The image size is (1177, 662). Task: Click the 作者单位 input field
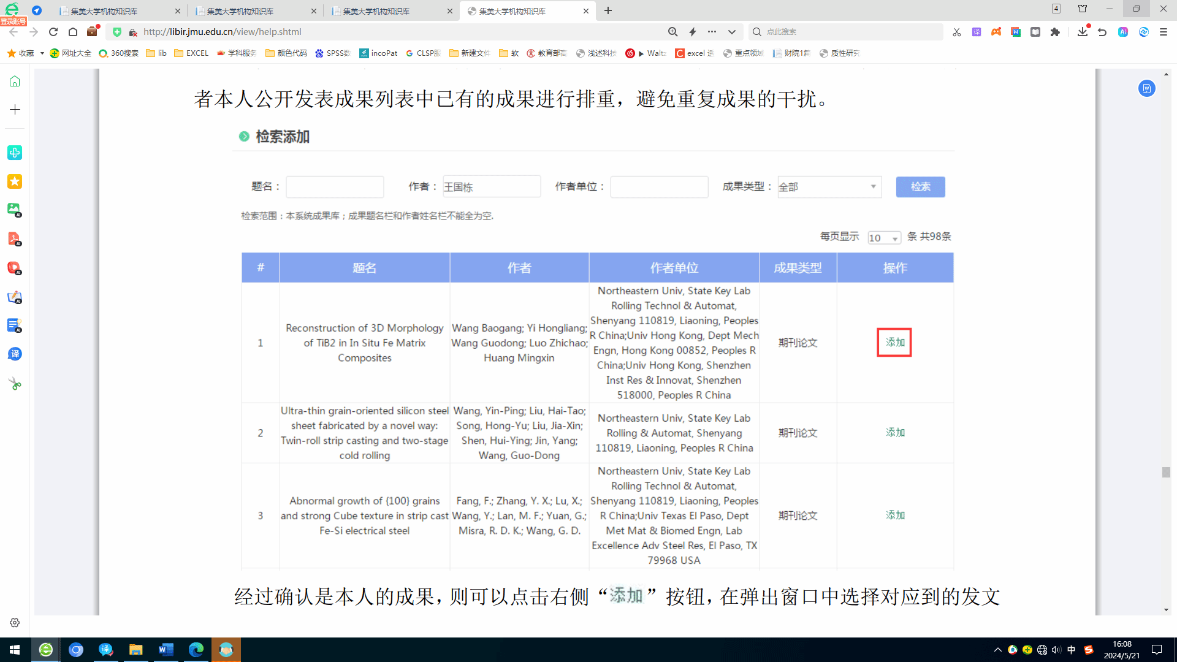tap(660, 187)
